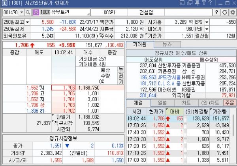Image resolution: width=237 pixels, height=166 pixels.
Task: Switch to the 뉴스 tab
Action: tap(167, 44)
